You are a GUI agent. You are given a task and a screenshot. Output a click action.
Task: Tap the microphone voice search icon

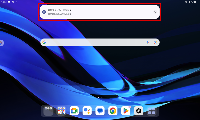(148, 42)
